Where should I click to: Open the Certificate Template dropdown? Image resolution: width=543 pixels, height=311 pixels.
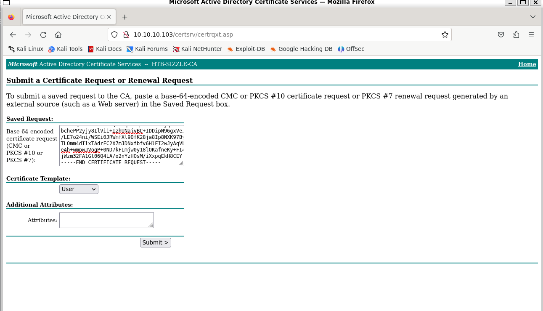pyautogui.click(x=79, y=189)
